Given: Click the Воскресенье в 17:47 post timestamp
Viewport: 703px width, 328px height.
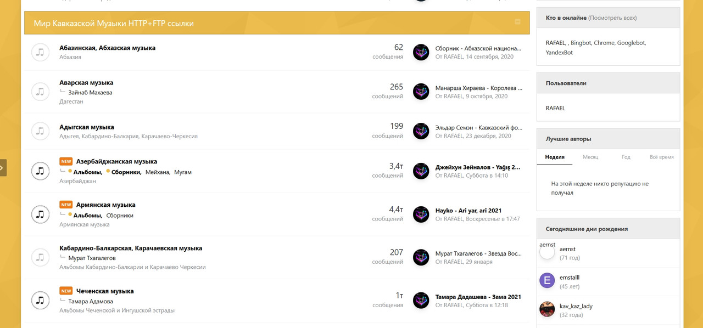Looking at the screenshot, I should (493, 219).
